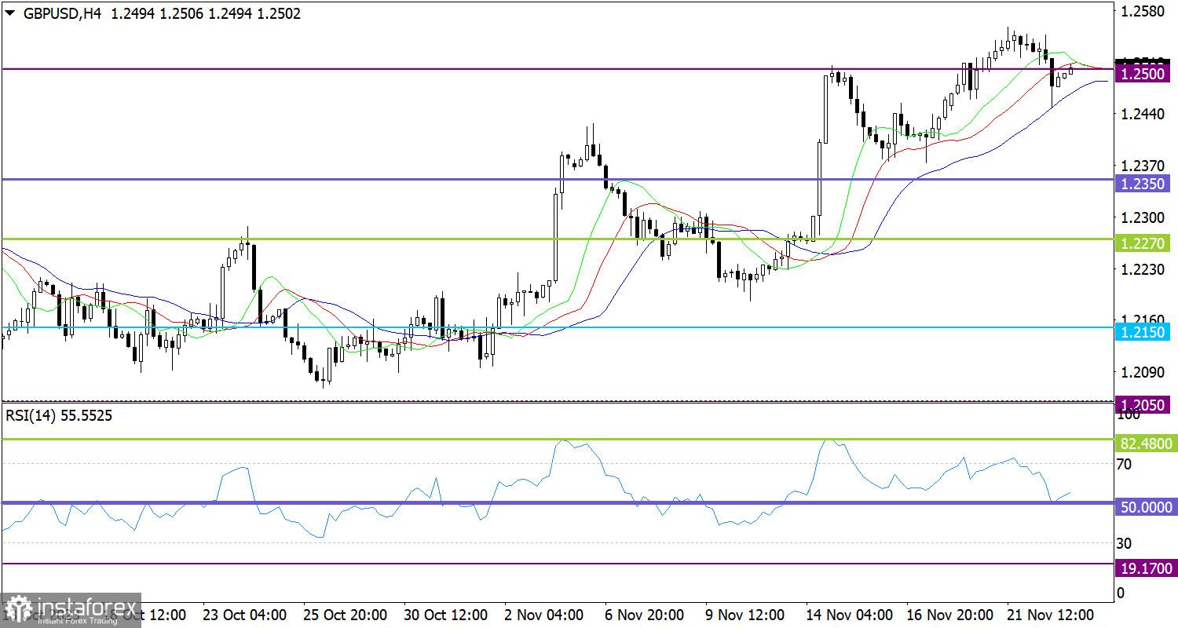Click the green 82.4800 RSI level label
Viewport: 1178px width, 628px height.
coord(1144,444)
